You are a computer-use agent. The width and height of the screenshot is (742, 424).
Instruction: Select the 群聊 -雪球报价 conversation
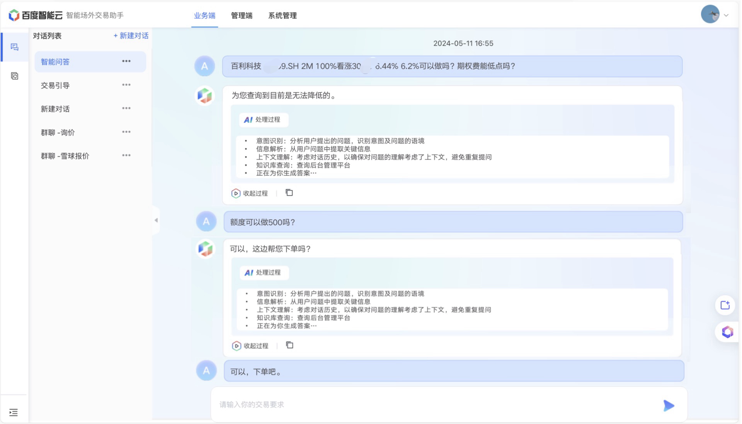(x=90, y=156)
